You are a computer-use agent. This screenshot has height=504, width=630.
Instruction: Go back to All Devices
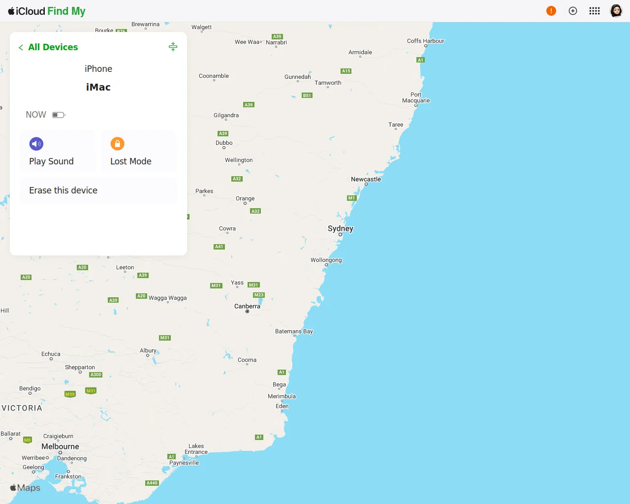(48, 47)
